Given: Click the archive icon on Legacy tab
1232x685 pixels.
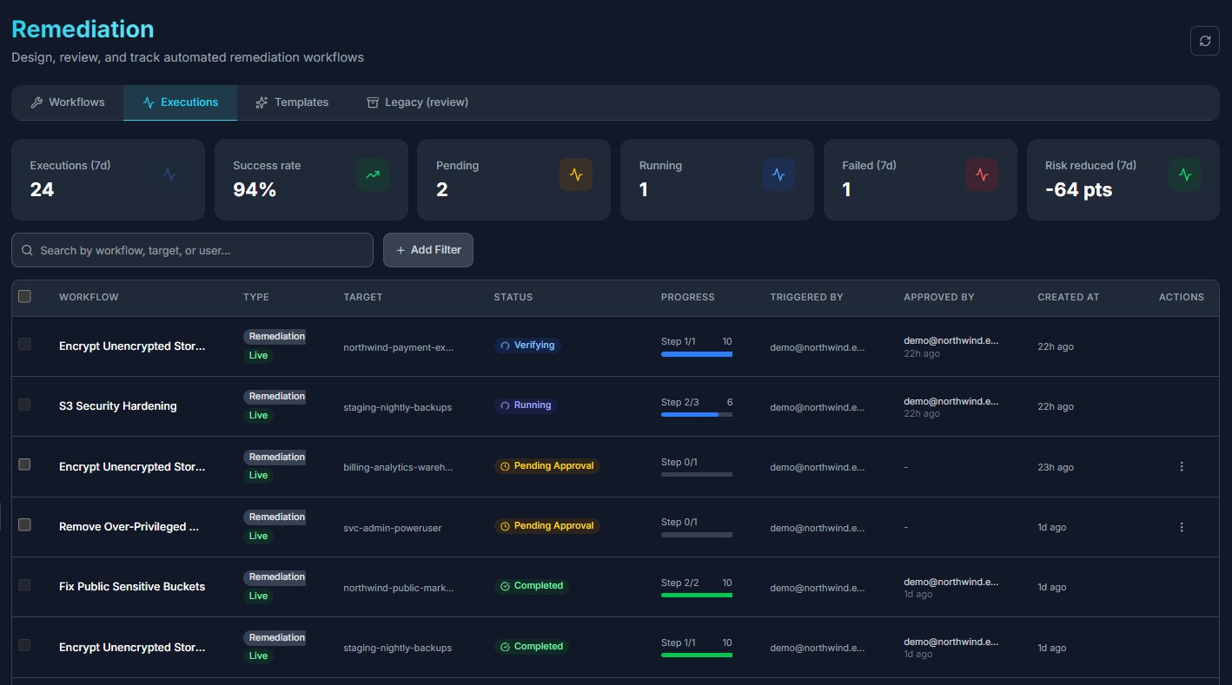Looking at the screenshot, I should click(373, 102).
